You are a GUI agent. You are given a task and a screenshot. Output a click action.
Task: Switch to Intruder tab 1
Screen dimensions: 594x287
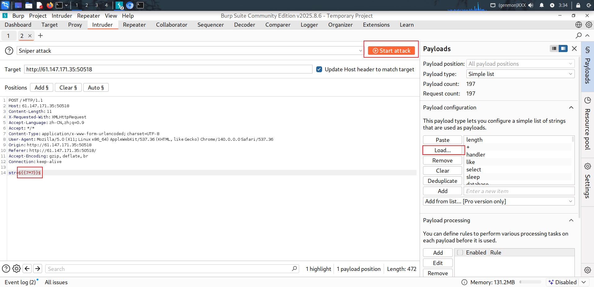[8, 36]
